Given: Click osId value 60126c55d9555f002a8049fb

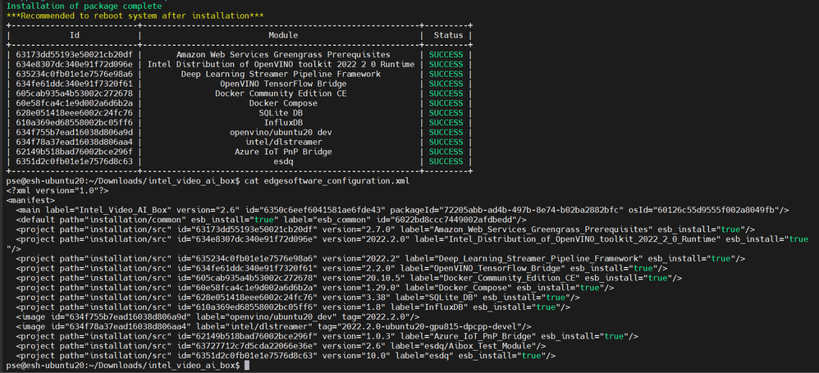Looking at the screenshot, I should (x=718, y=210).
